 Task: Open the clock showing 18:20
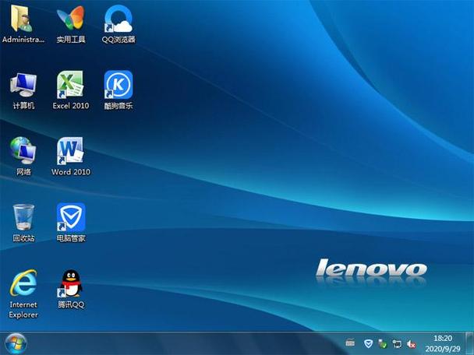443,343
